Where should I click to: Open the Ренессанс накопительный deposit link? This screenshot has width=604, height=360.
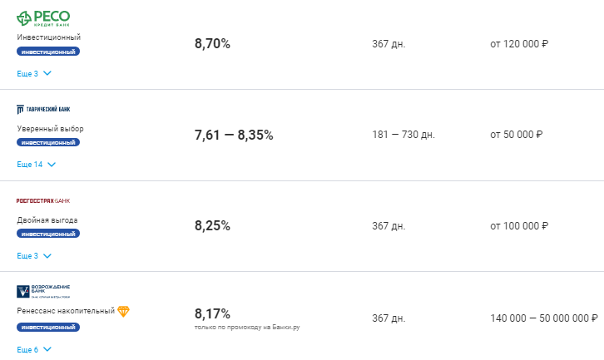click(66, 311)
